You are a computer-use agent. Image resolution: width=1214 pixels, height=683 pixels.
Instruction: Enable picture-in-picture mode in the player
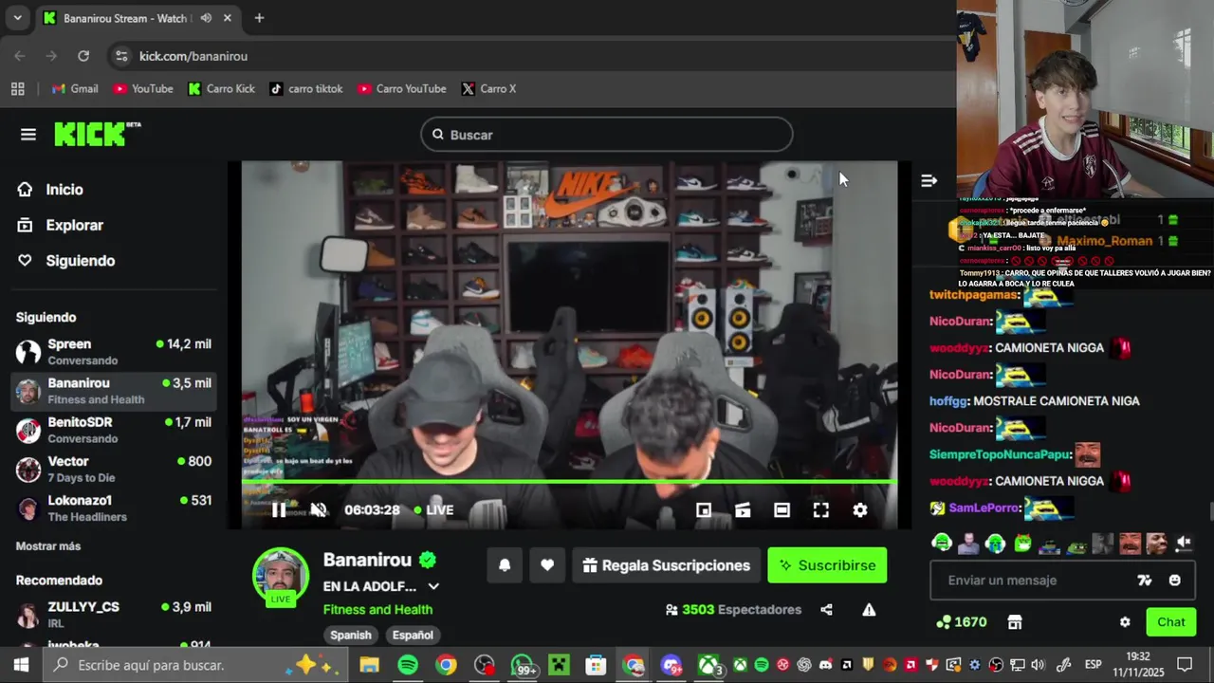[x=704, y=510]
